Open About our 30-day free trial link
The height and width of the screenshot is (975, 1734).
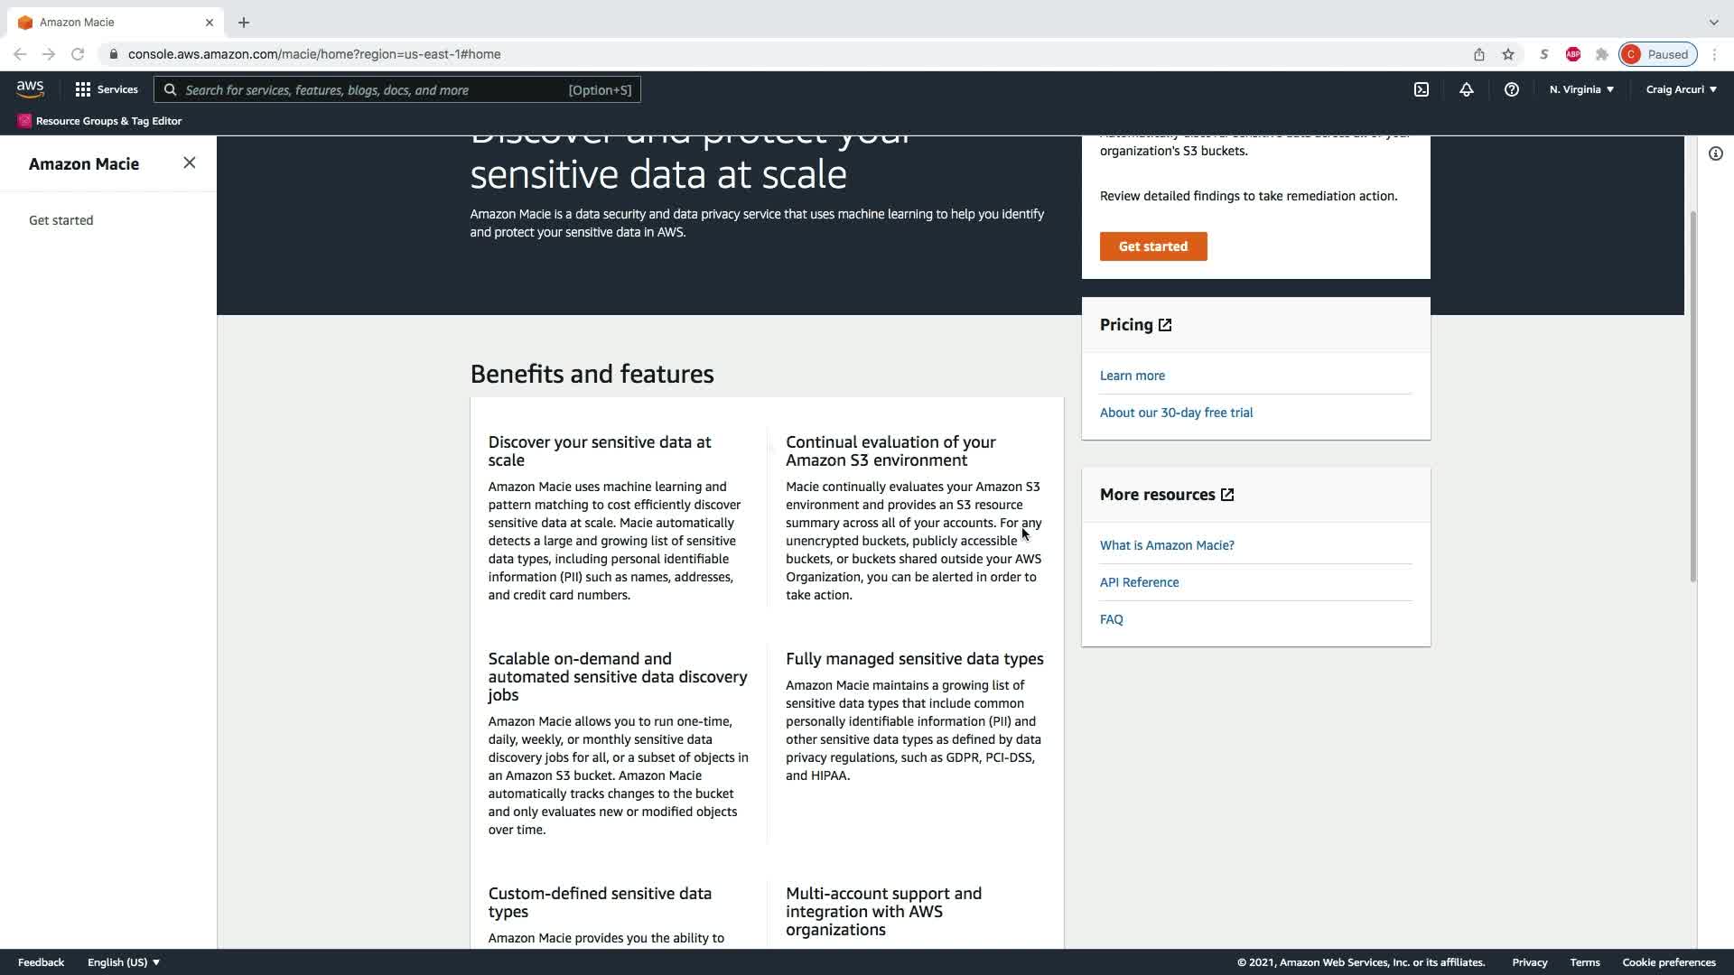[x=1176, y=413]
